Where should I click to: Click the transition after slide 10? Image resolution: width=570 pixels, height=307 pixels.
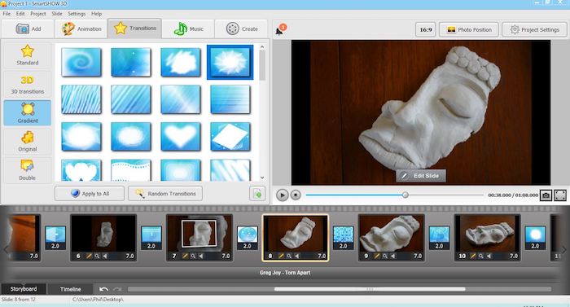tap(535, 238)
